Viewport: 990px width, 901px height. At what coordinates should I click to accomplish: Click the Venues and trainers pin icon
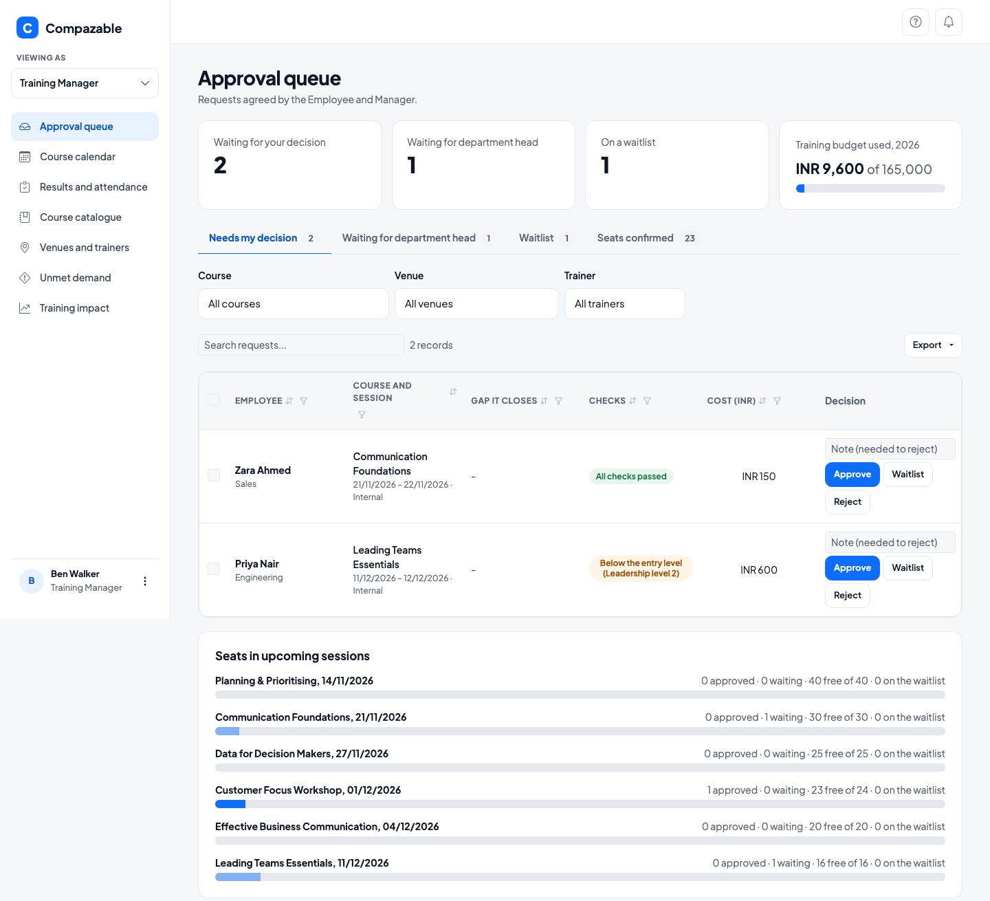25,248
